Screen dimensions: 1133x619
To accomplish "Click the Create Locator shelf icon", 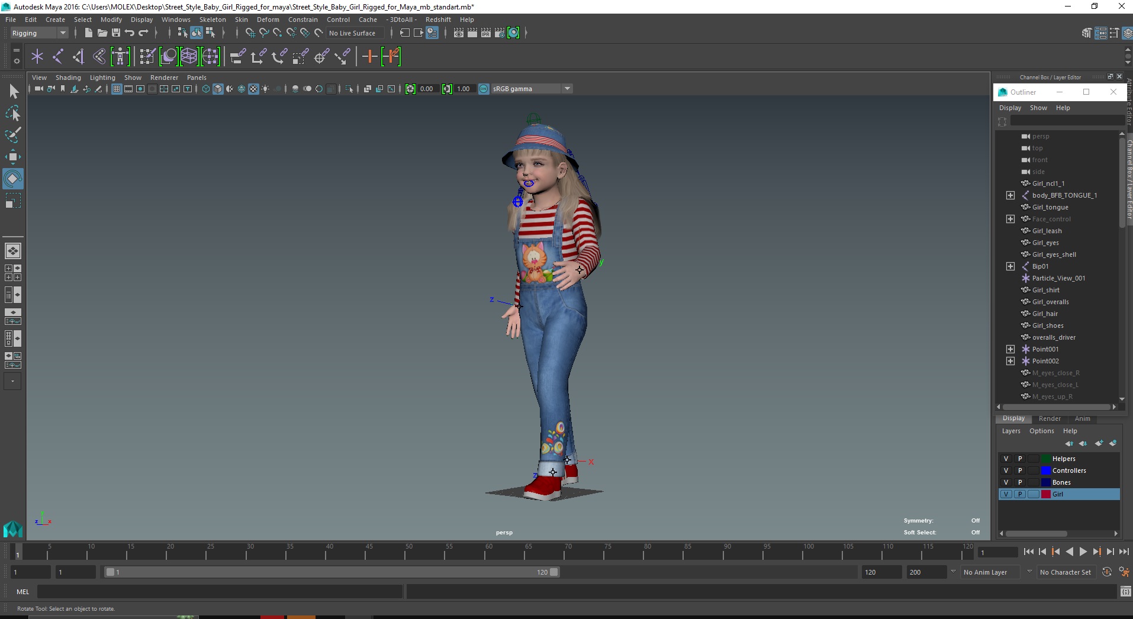I will click(x=37, y=57).
